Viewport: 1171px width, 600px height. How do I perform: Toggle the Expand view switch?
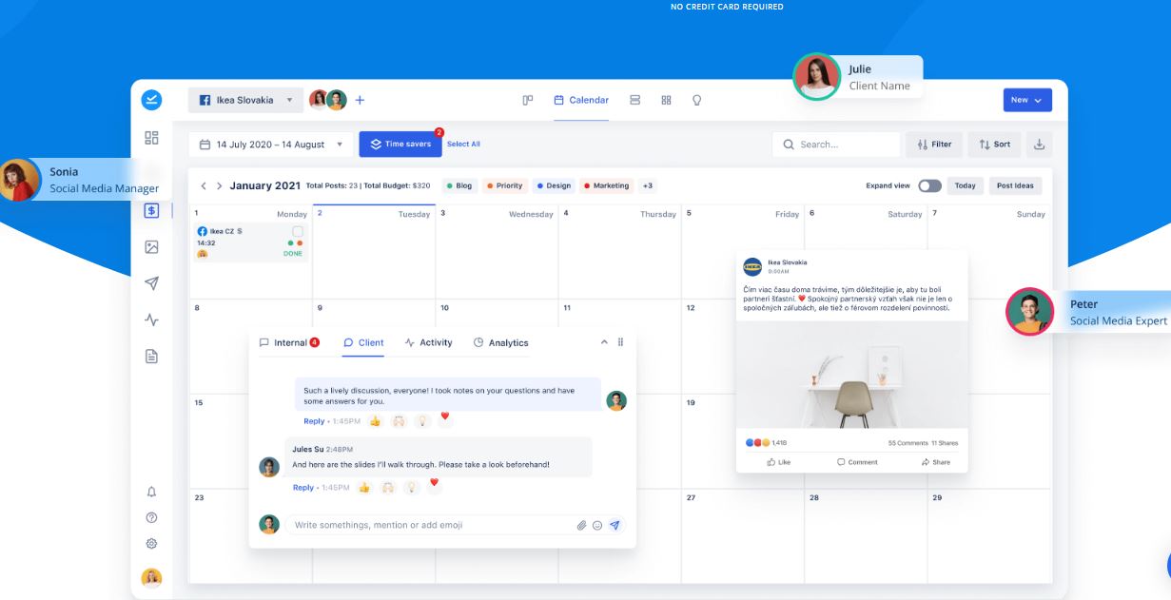point(929,185)
